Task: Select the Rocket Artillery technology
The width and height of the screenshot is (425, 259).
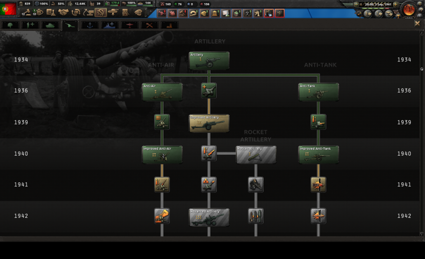Action: coord(256,155)
